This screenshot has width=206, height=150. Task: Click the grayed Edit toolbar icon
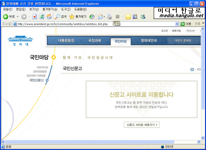(117, 17)
